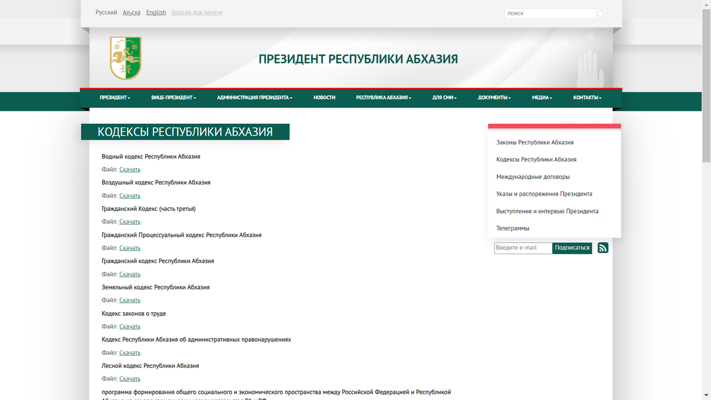Expand the ДЛЯ СМИ dropdown menu
The image size is (711, 400).
445,98
